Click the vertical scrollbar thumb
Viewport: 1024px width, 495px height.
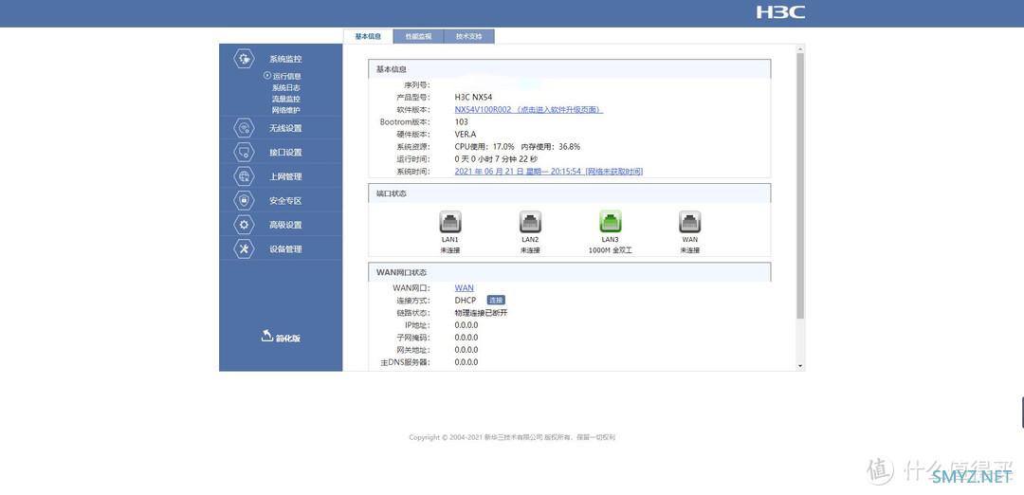(x=800, y=186)
